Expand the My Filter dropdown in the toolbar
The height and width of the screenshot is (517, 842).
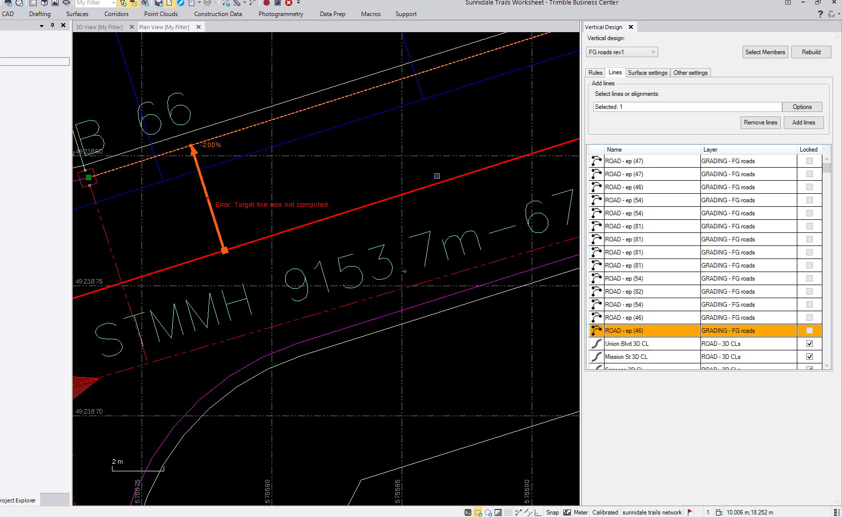pyautogui.click(x=114, y=3)
